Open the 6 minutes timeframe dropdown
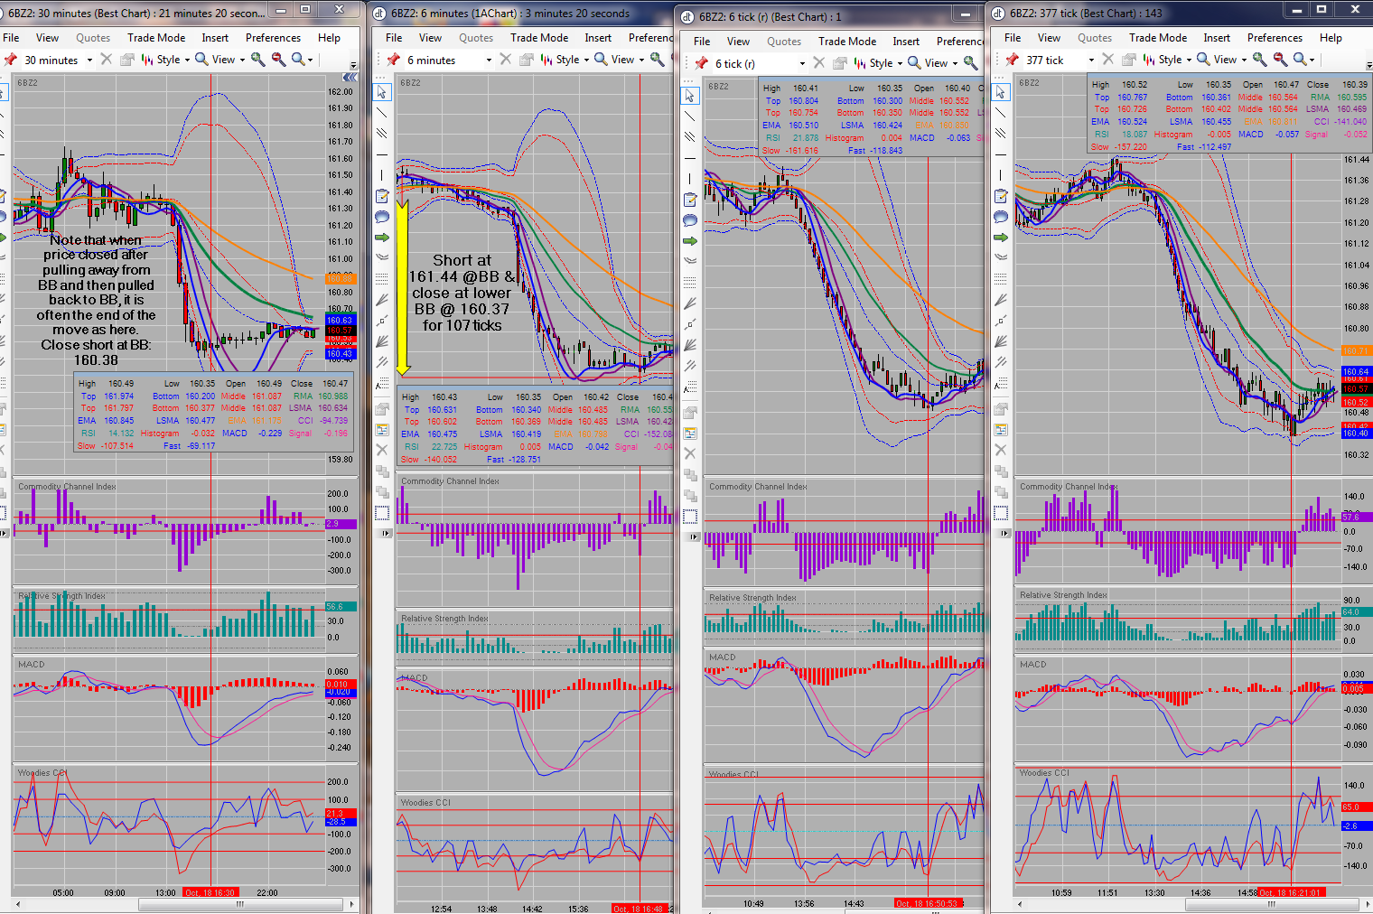Viewport: 1373px width, 914px height. coord(489,61)
